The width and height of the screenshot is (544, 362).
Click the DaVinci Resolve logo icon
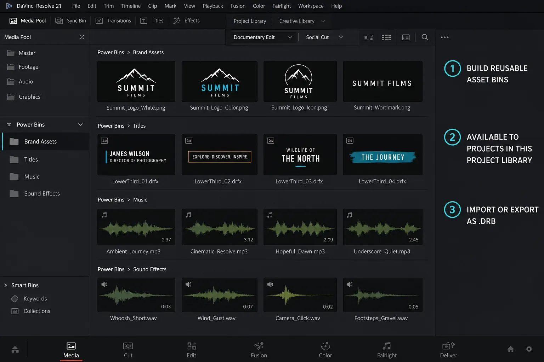pyautogui.click(x=9, y=6)
